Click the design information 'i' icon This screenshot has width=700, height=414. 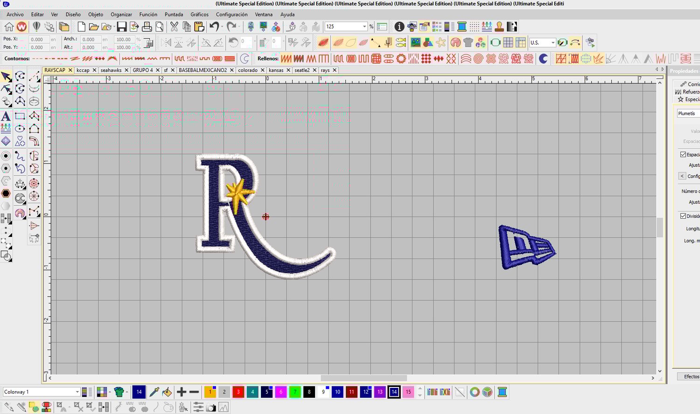399,27
